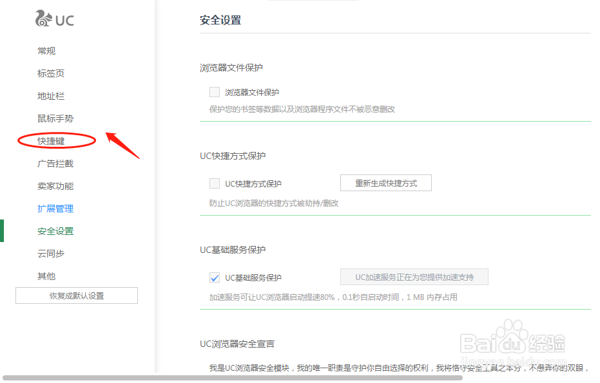600x383 pixels.
Task: Click the 重新生成快捷方式 button
Action: click(386, 183)
